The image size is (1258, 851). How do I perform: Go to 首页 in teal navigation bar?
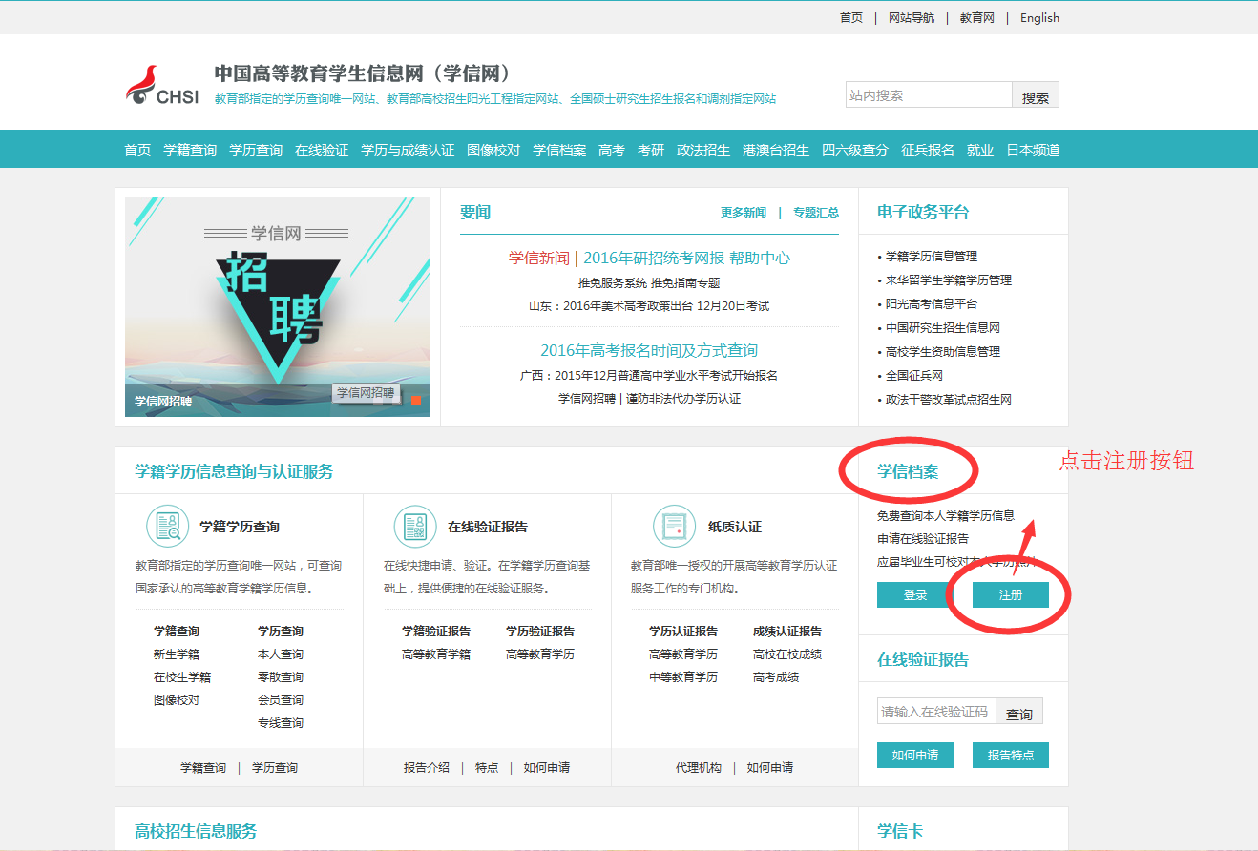137,150
